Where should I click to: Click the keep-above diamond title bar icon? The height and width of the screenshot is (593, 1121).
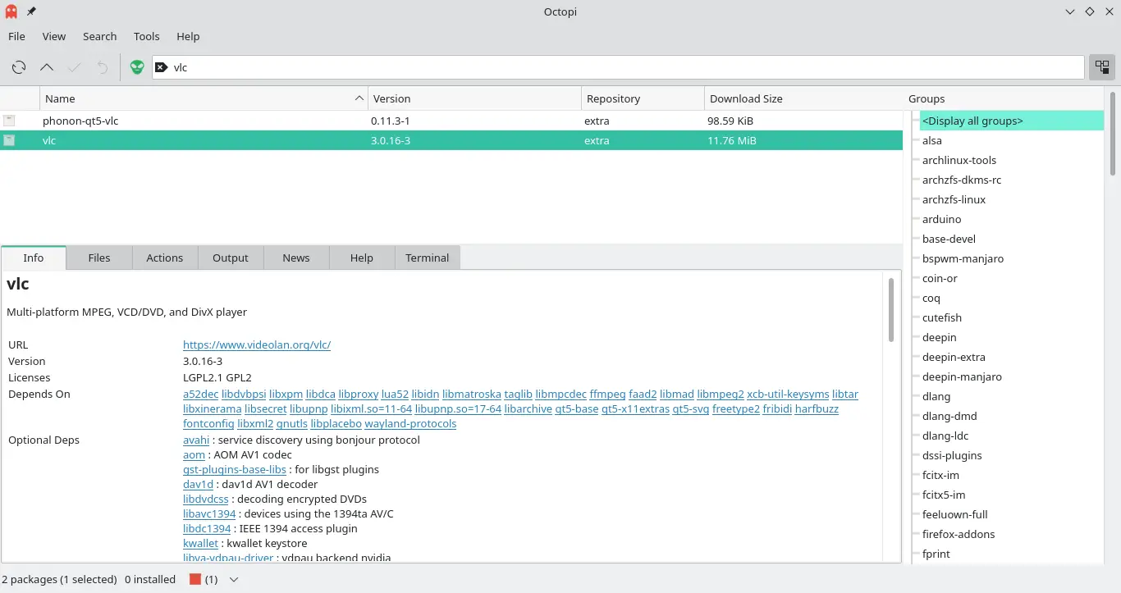tap(1090, 11)
